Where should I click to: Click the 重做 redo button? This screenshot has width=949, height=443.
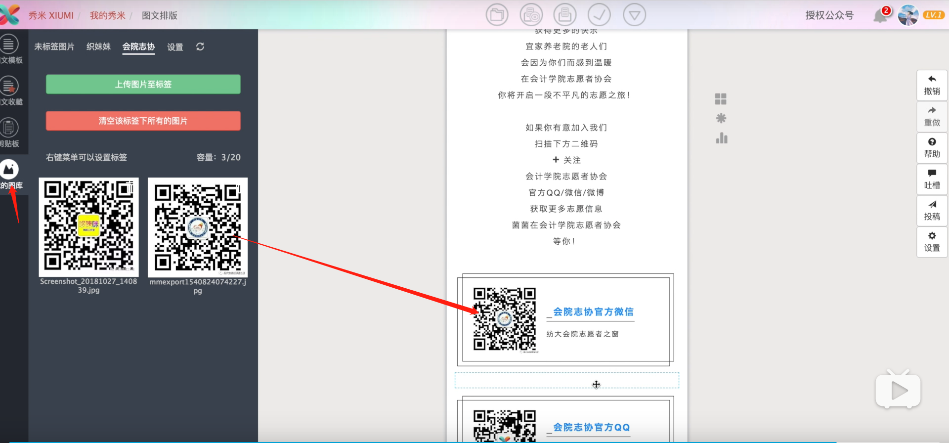[932, 117]
